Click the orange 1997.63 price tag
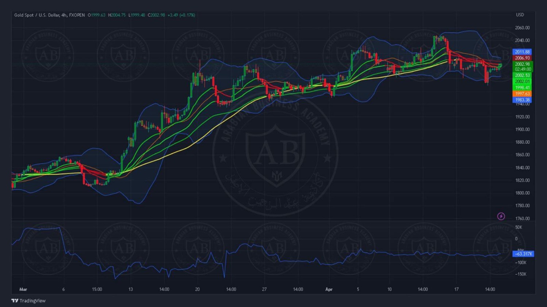 pyautogui.click(x=522, y=94)
